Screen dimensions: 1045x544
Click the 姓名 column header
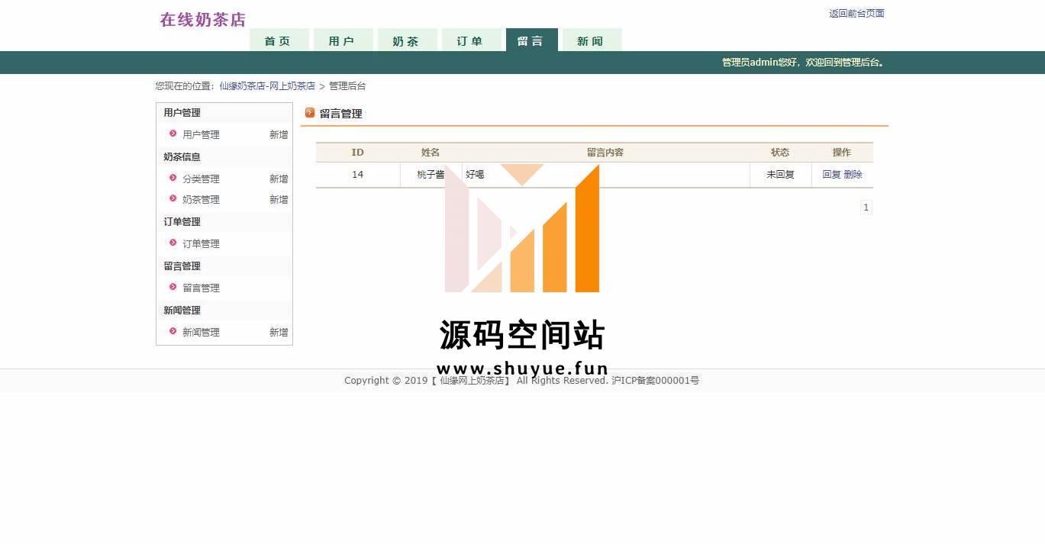pos(431,153)
